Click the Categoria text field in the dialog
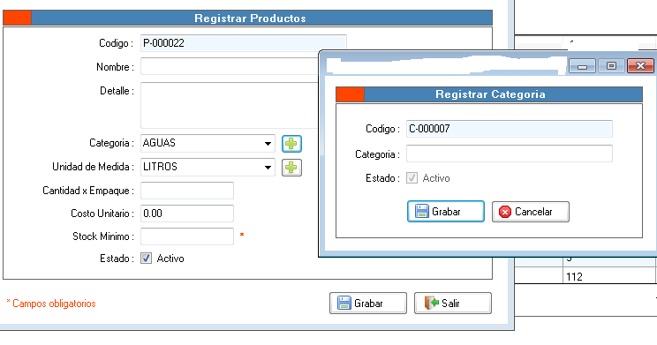The height and width of the screenshot is (345, 657). pyautogui.click(x=510, y=154)
